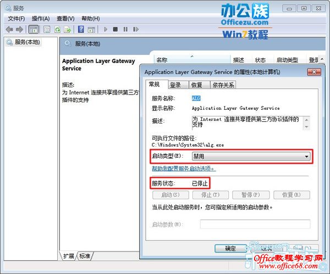
Task: Open the 文件(F) menu
Action: [x=16, y=19]
